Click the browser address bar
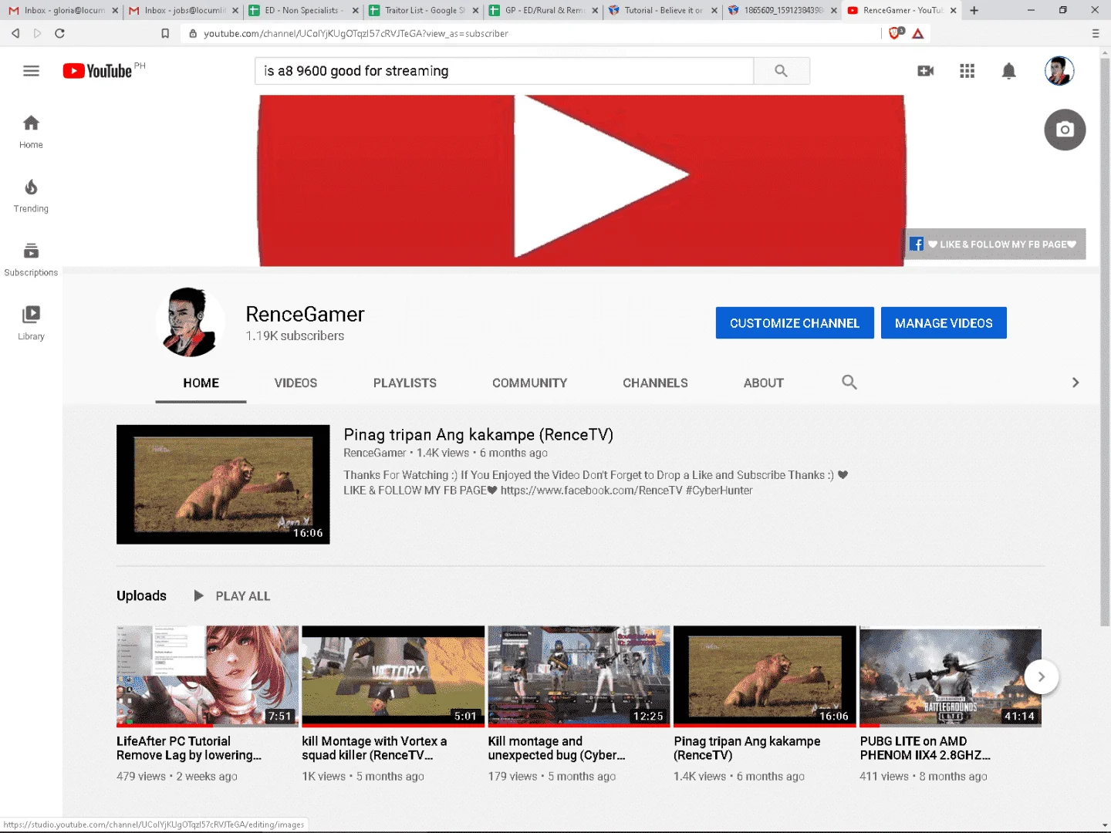The image size is (1111, 833). [x=532, y=33]
